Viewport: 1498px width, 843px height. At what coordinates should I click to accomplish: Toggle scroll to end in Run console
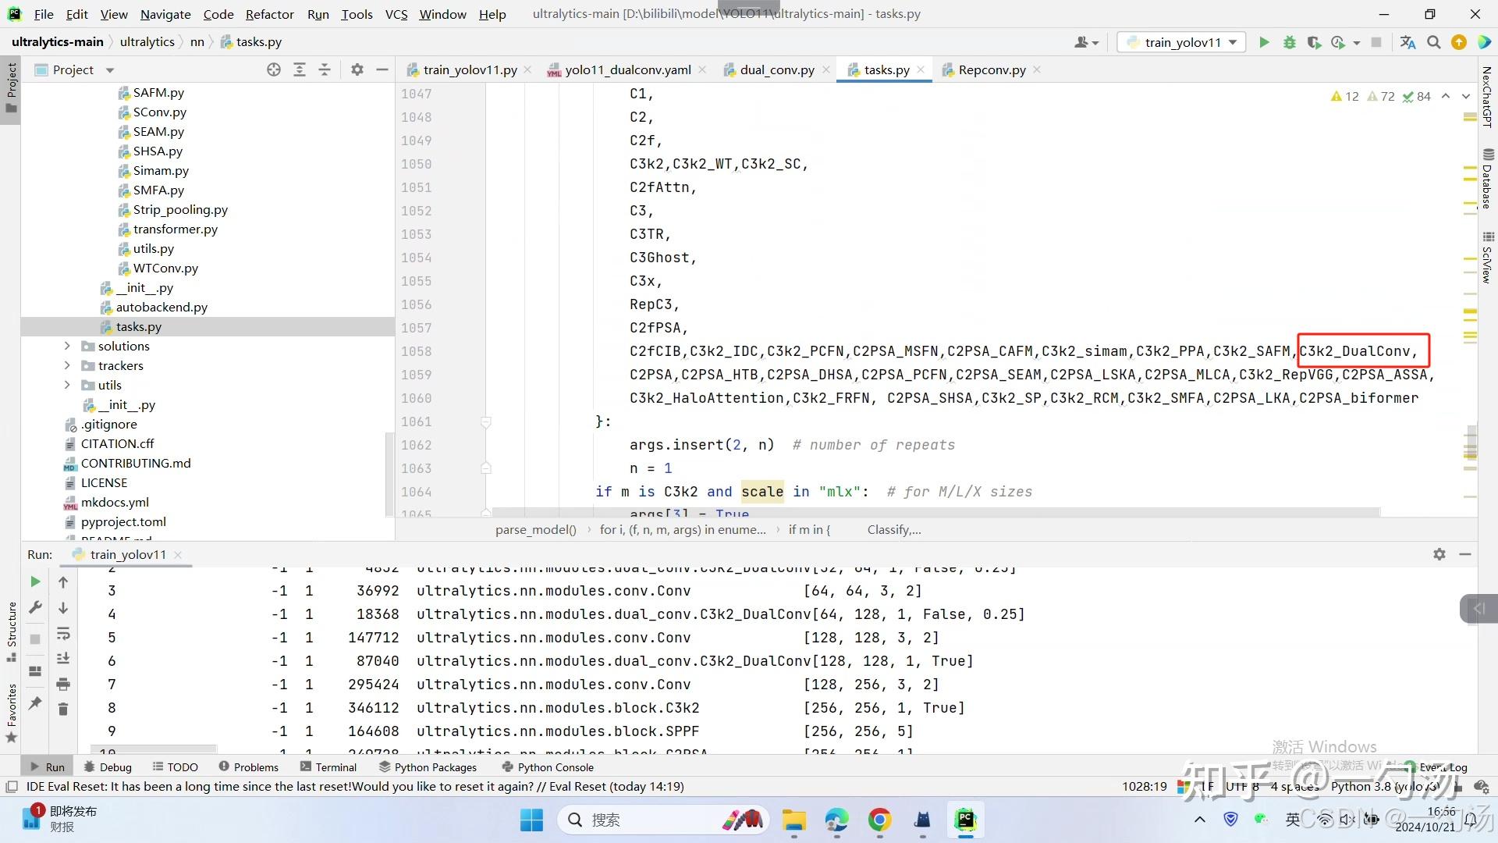63,659
